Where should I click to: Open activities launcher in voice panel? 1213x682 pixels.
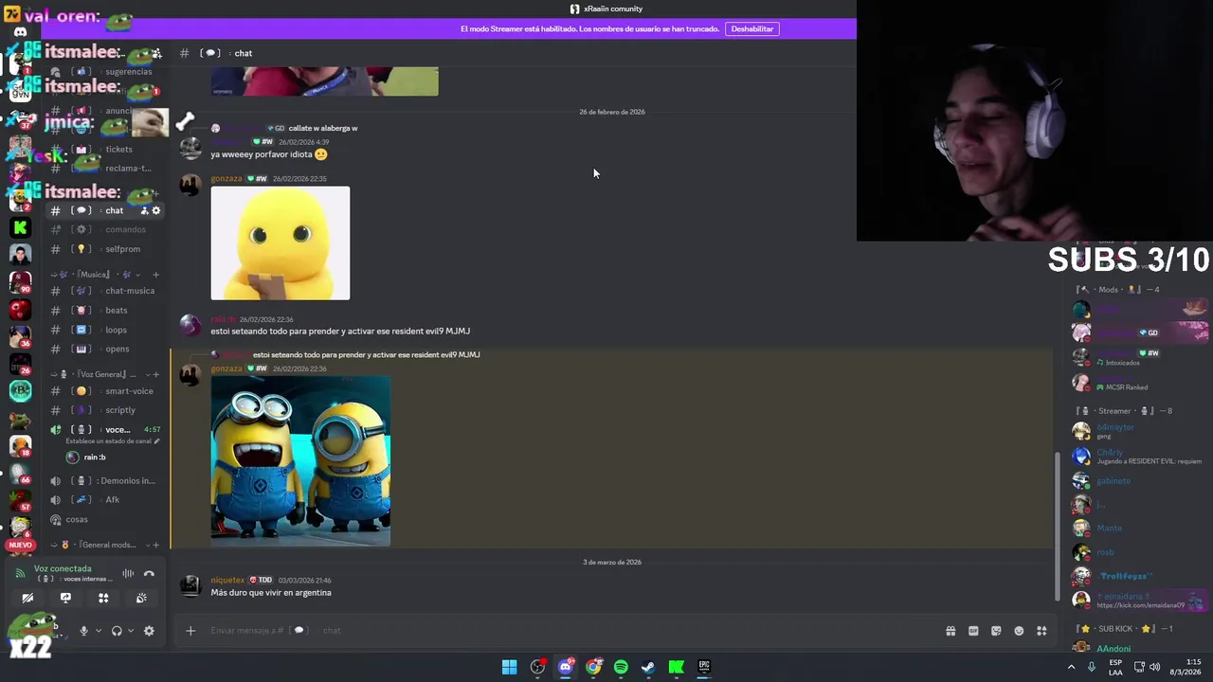(103, 599)
